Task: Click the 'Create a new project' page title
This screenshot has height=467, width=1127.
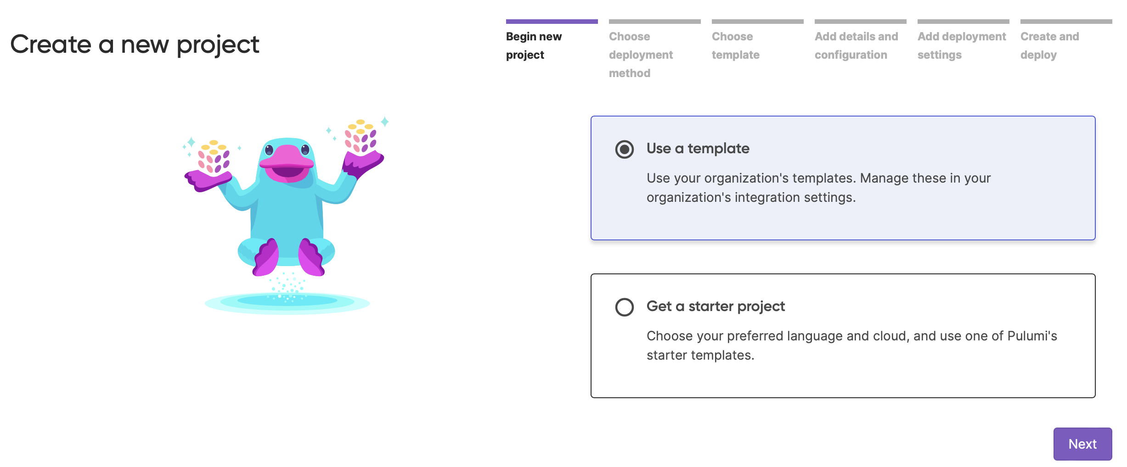Action: (x=135, y=44)
